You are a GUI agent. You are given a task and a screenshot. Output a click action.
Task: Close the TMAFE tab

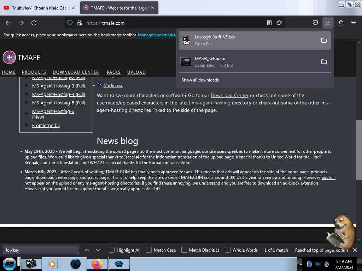pos(153,8)
